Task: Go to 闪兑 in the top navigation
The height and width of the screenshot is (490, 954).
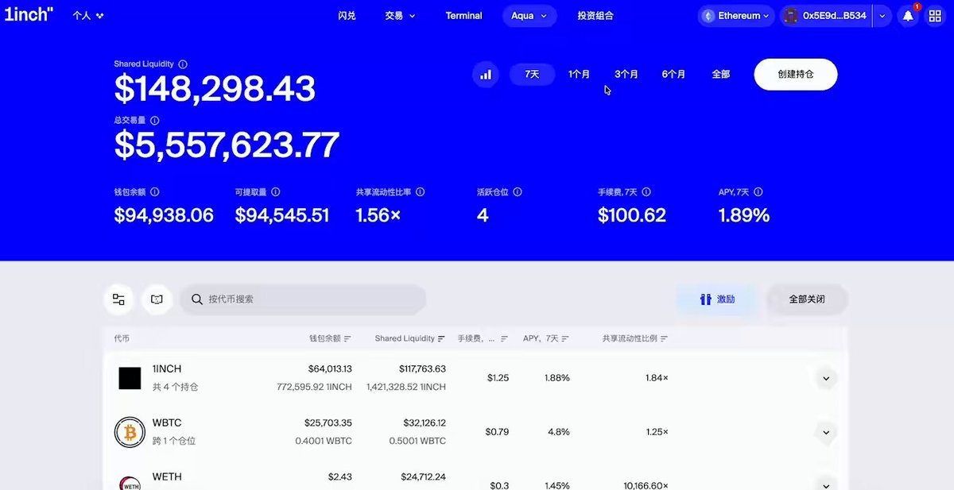Action: click(347, 16)
